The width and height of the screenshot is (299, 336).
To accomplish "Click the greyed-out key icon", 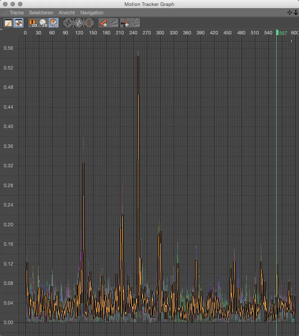I will click(114, 23).
